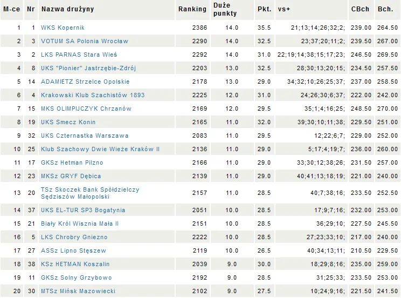This screenshot has width=401, height=298.
Task: Select UKS Czternastka Warszawa team
Action: (x=85, y=136)
